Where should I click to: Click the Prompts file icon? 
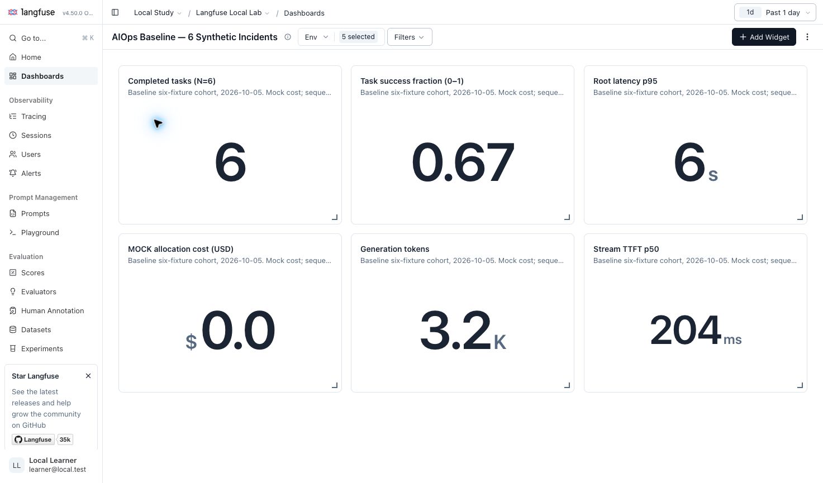[13, 213]
